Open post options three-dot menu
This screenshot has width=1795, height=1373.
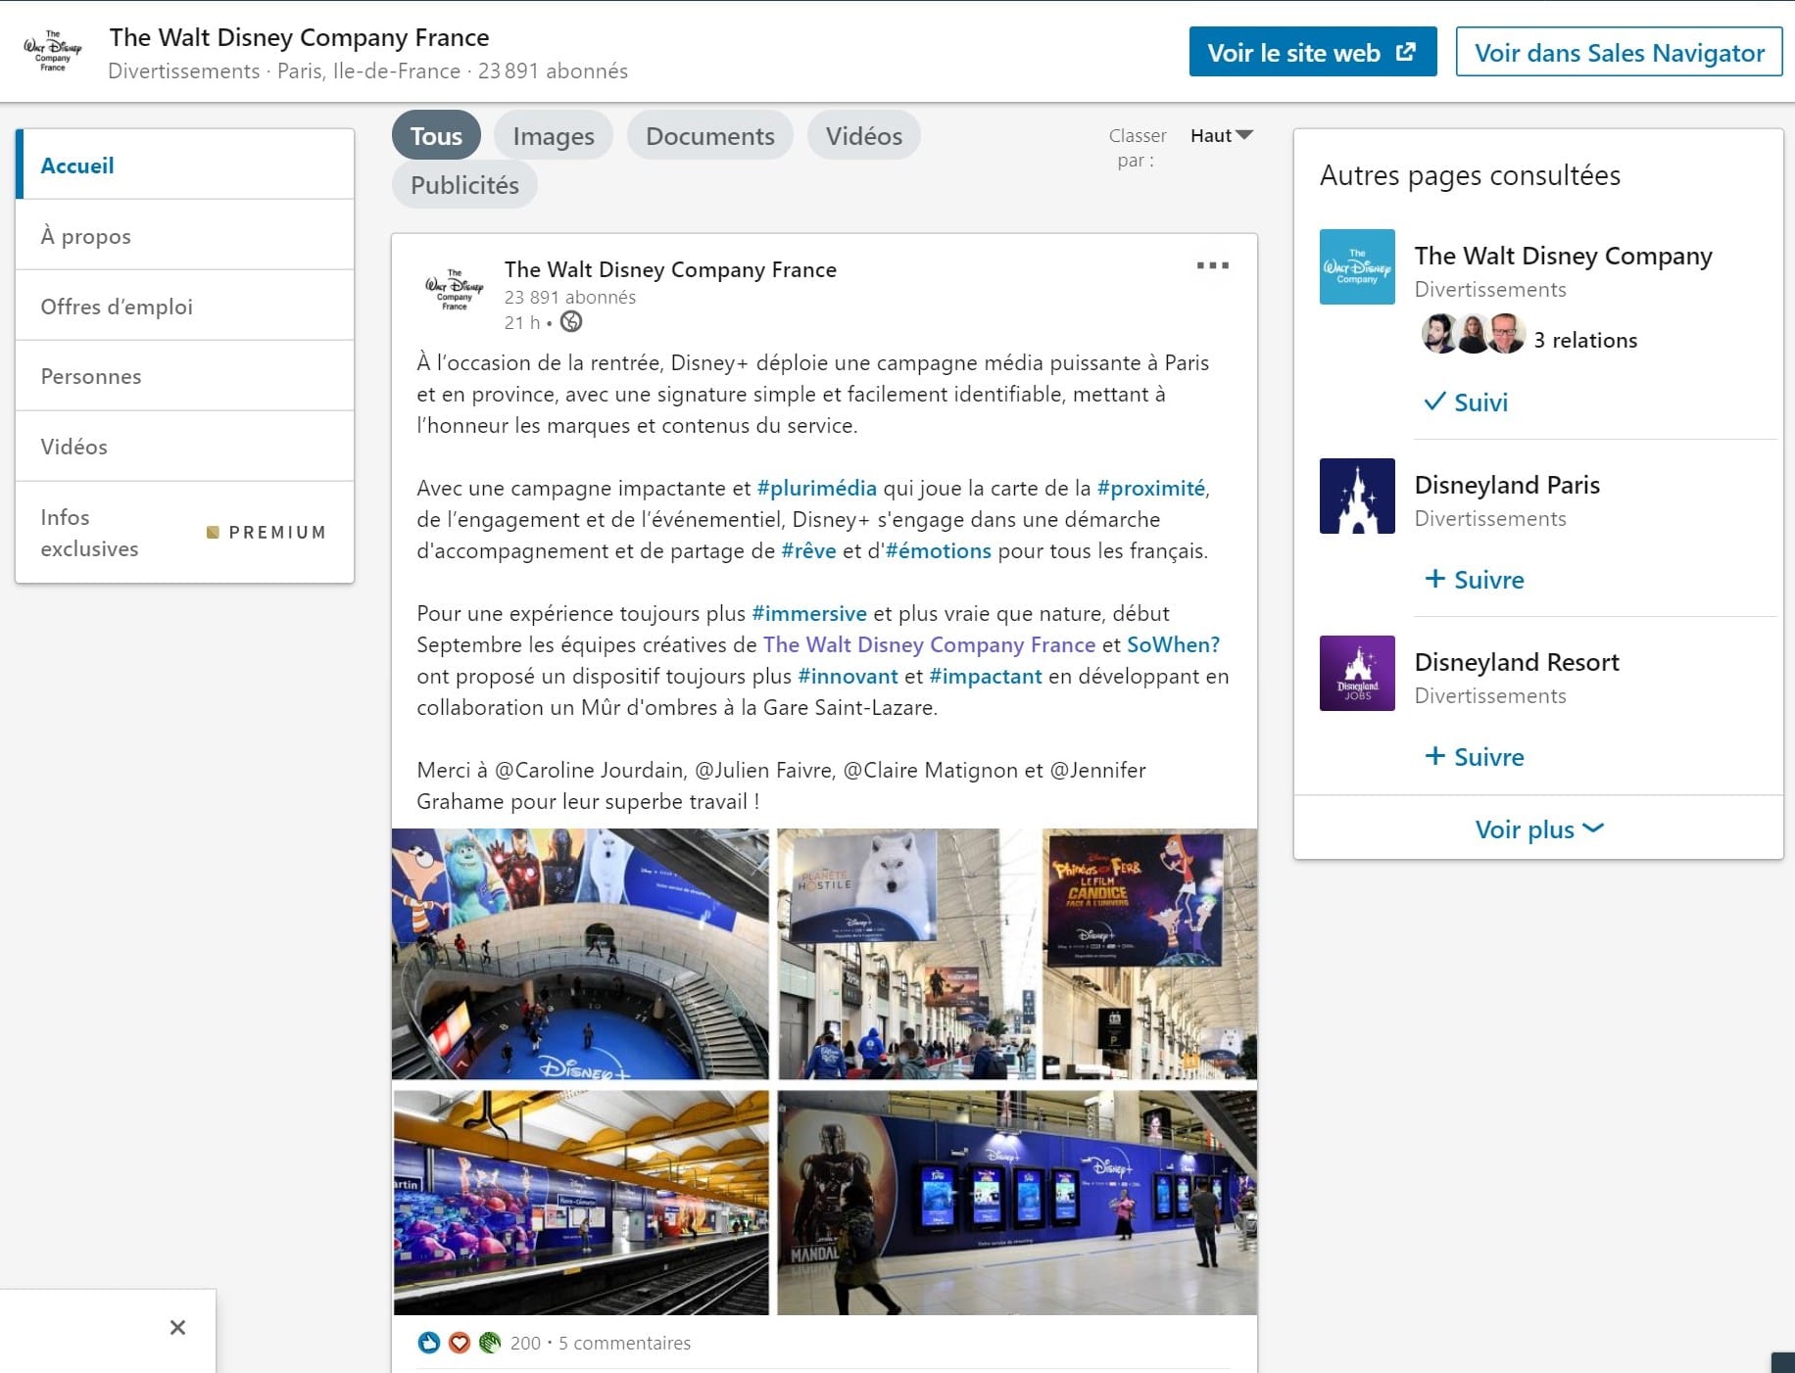[x=1212, y=265]
